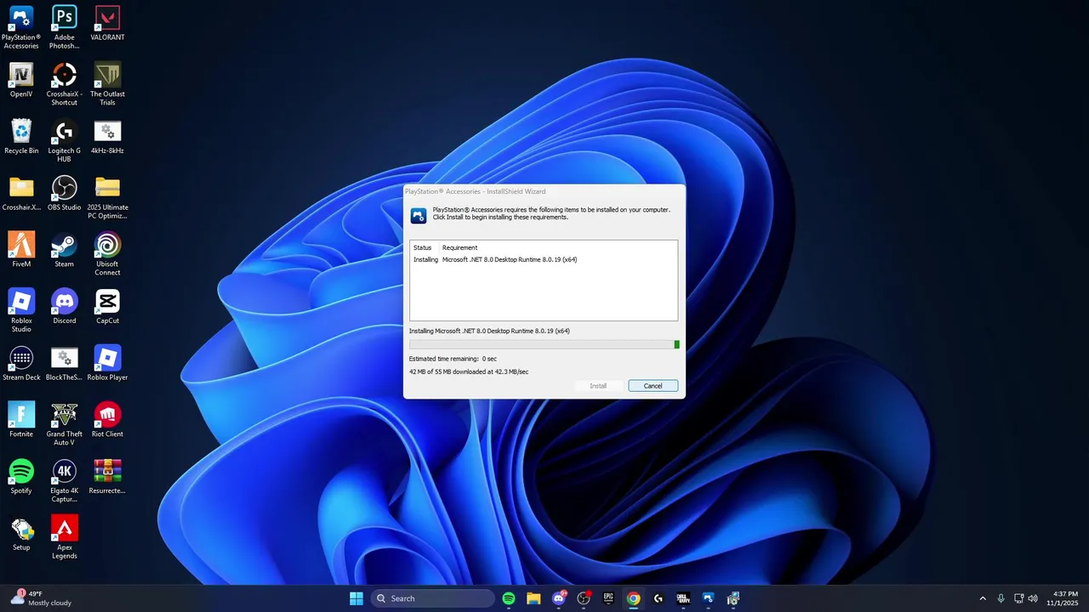Click the microphone tray icon
Screen dimensions: 1089x612
click(x=1001, y=598)
